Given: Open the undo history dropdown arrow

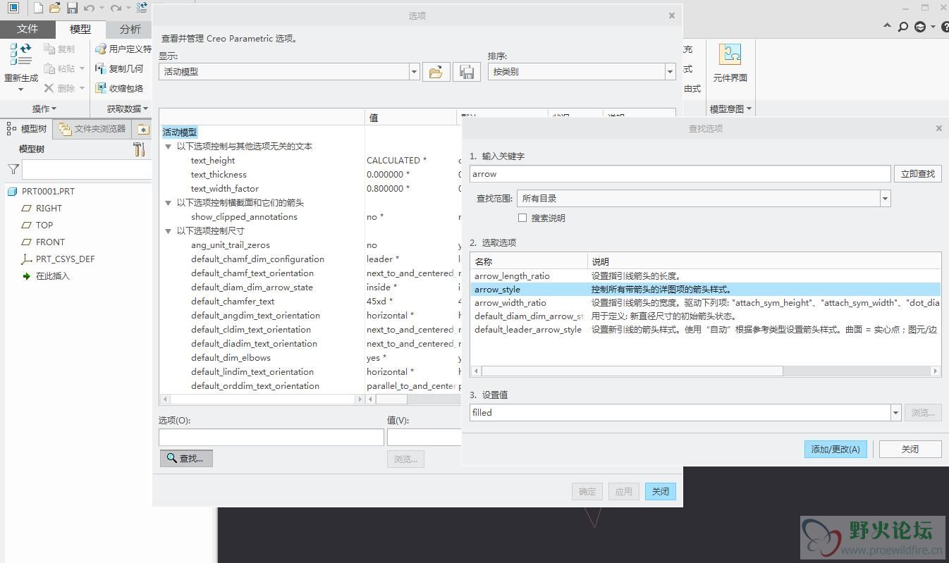Looking at the screenshot, I should click(x=102, y=8).
